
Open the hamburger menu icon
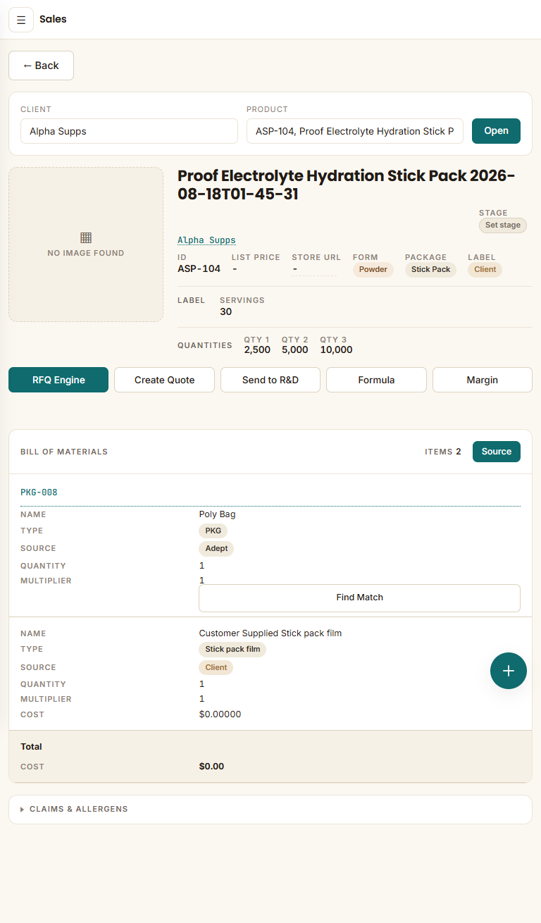[x=21, y=20]
